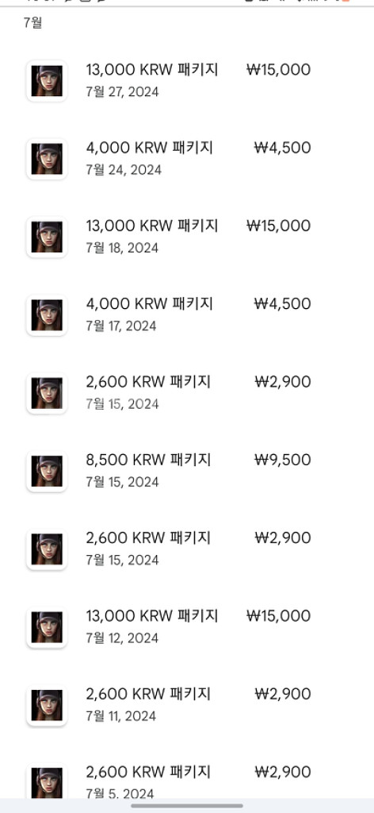This screenshot has height=813, width=374.
Task: Tap the ₩9,500 price
Action: point(282,460)
